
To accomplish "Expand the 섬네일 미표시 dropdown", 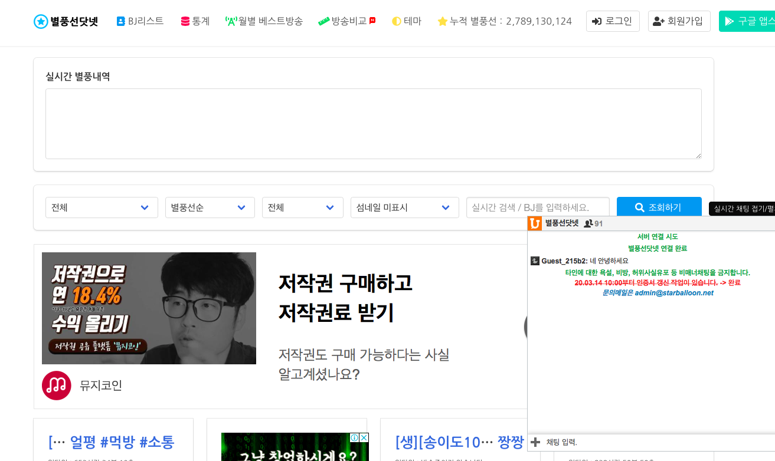I will [405, 208].
